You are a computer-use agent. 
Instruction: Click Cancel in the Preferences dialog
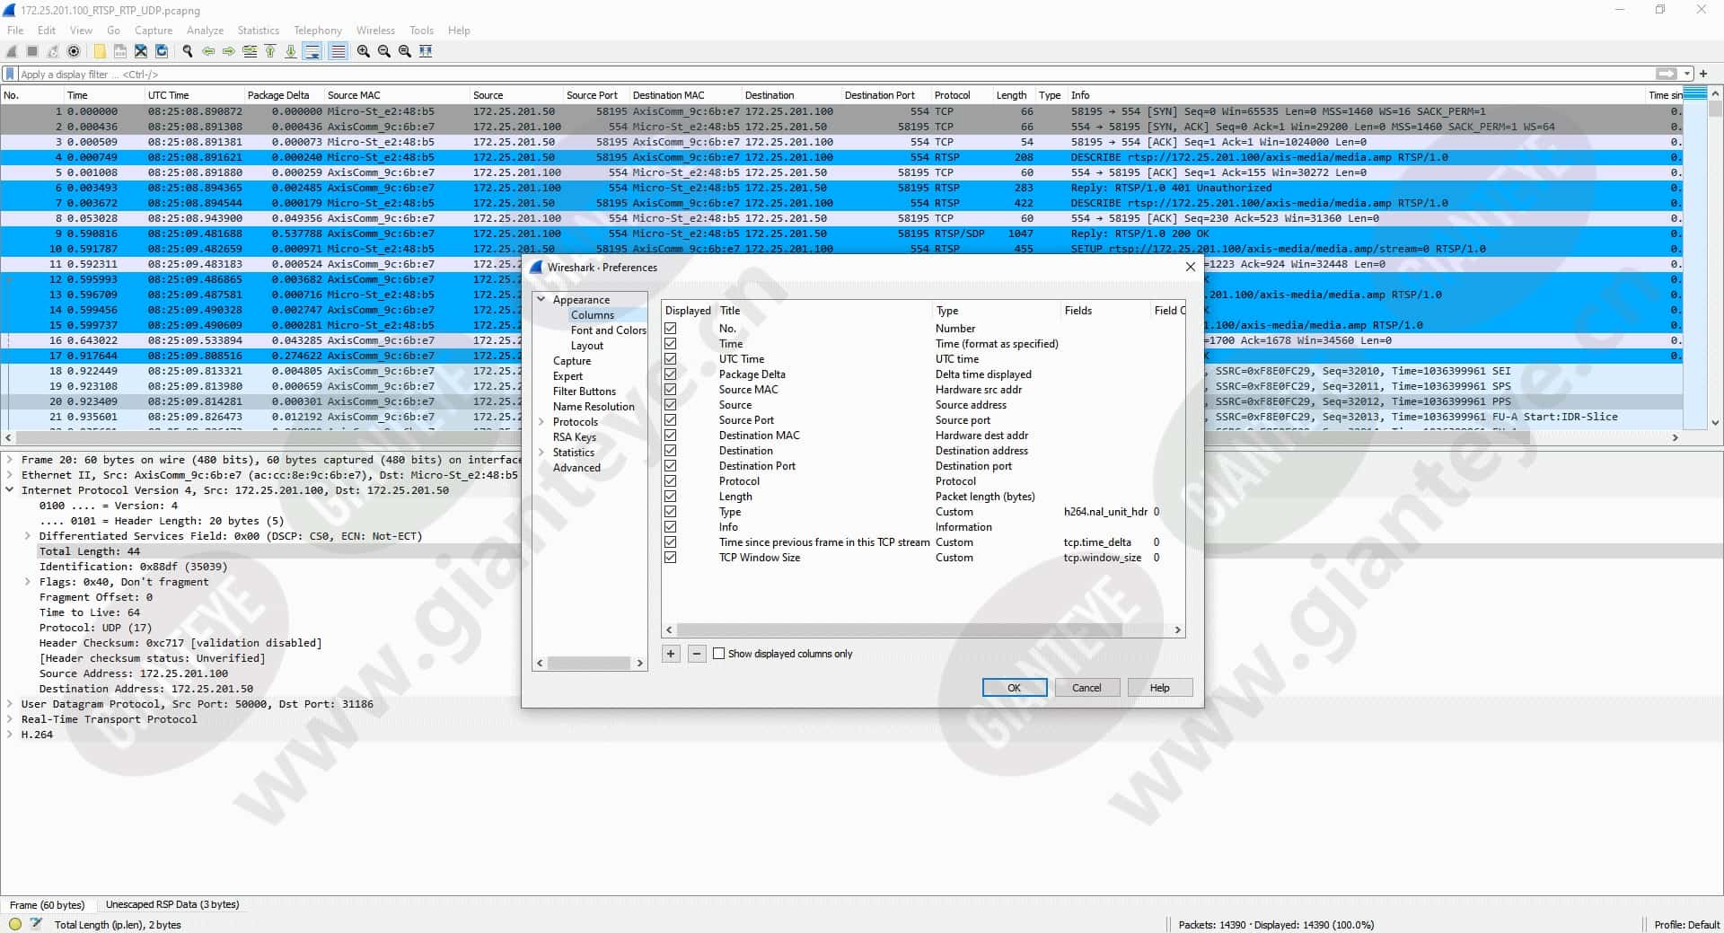pos(1086,688)
